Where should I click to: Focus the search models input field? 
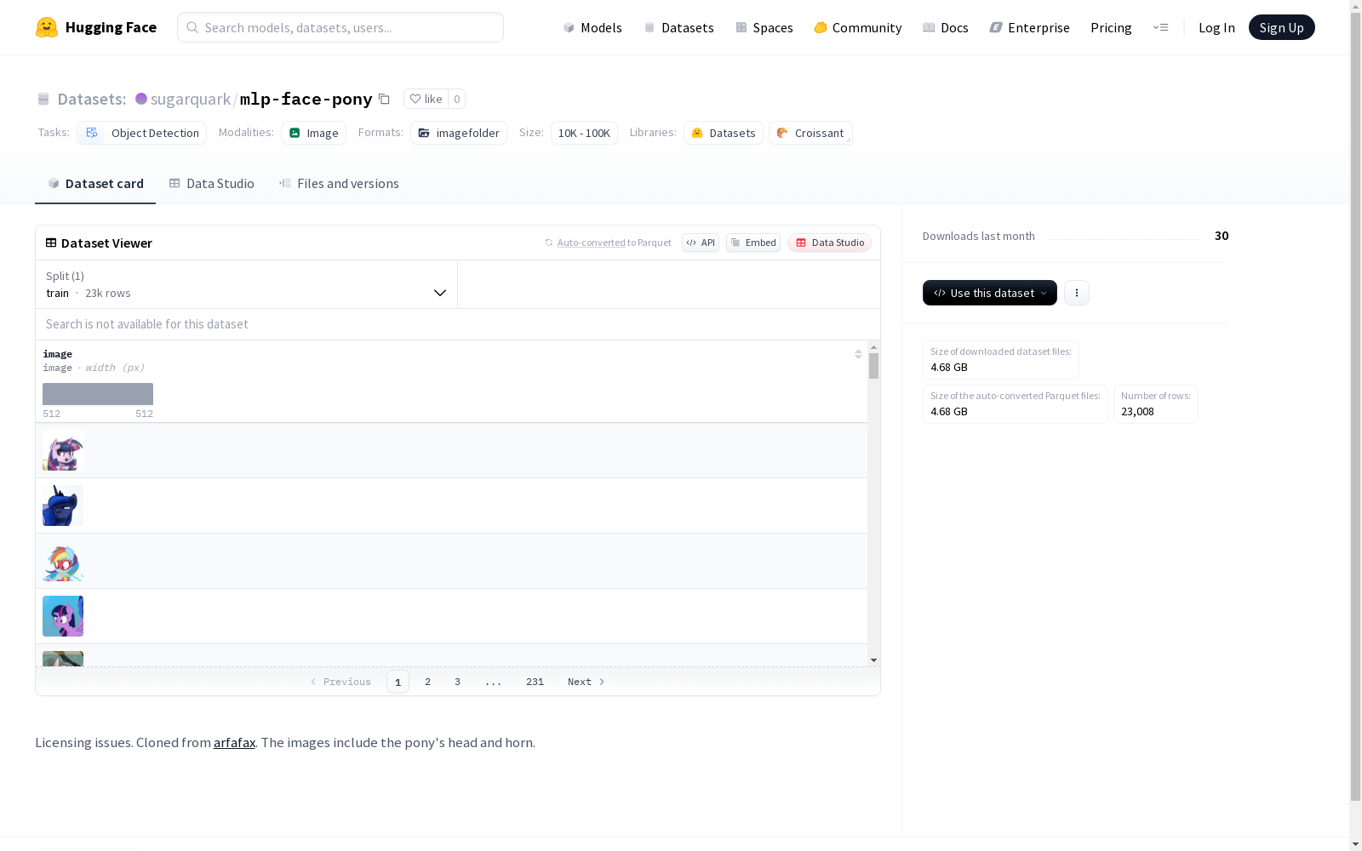click(340, 27)
